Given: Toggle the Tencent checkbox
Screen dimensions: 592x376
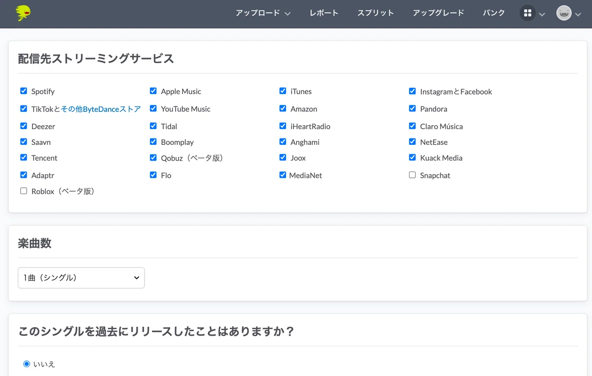Looking at the screenshot, I should coord(24,157).
